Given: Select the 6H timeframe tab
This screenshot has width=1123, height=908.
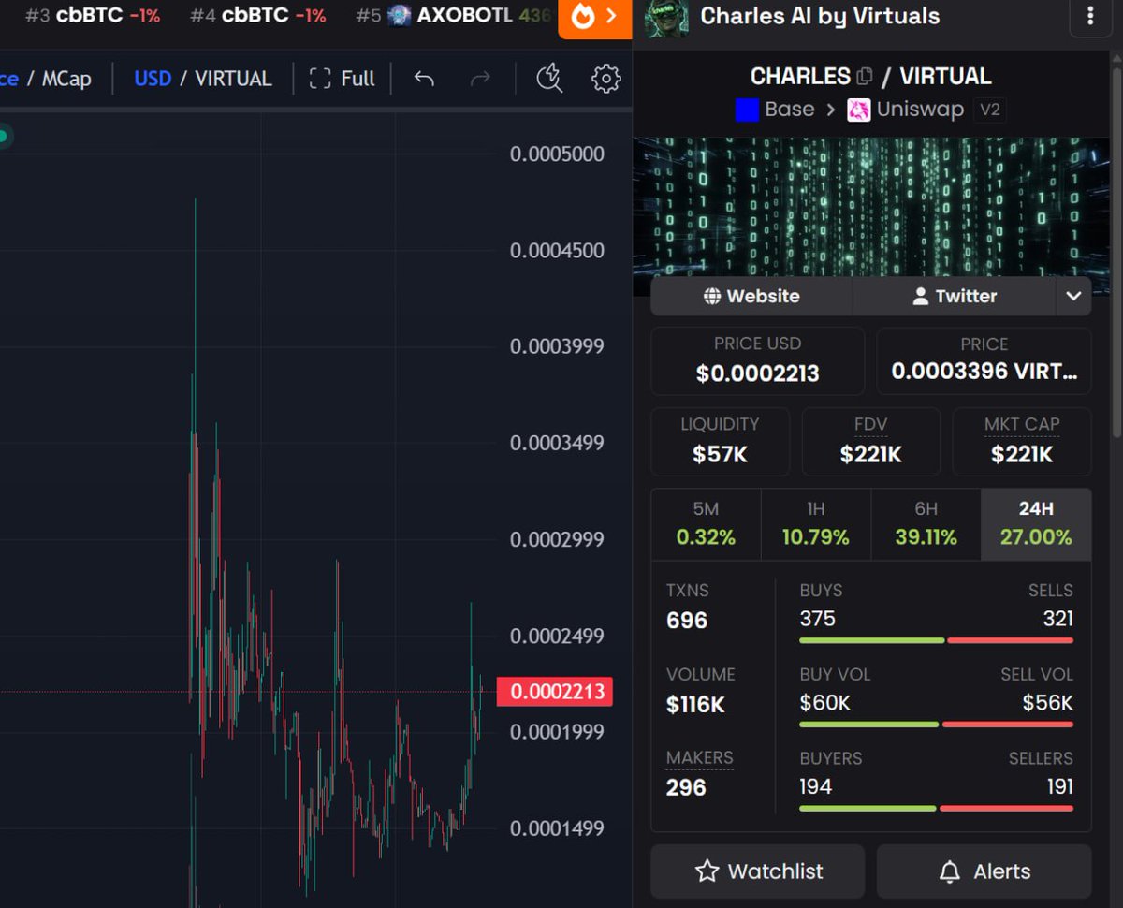Looking at the screenshot, I should tap(926, 524).
